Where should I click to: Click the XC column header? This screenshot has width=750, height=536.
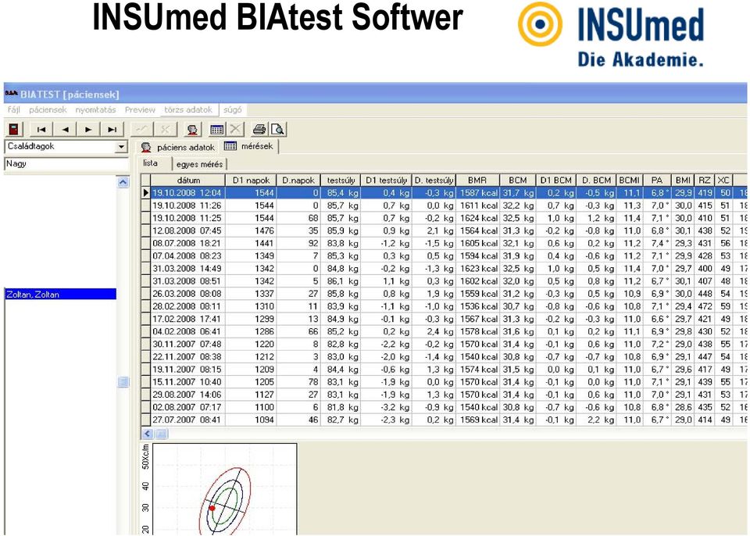click(723, 180)
